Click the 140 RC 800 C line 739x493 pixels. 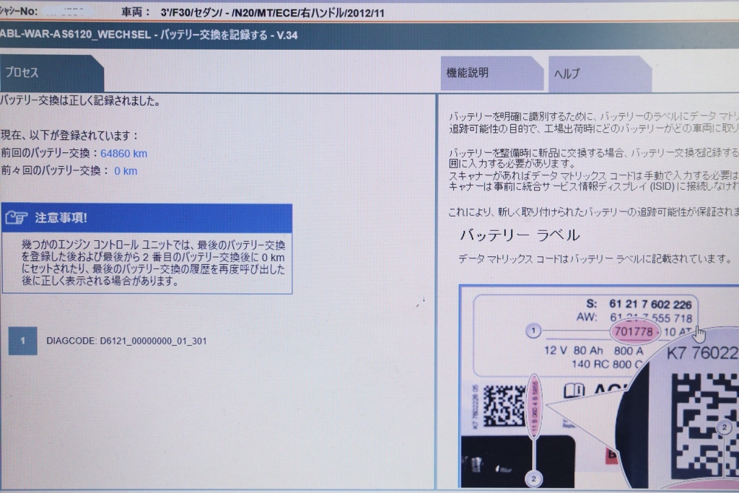[607, 365]
